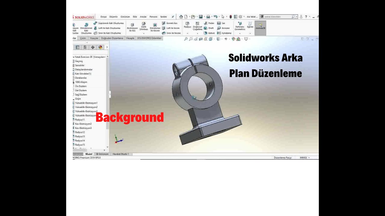Choose the Zoom to Area icon
The image size is (385, 216).
click(x=191, y=39)
